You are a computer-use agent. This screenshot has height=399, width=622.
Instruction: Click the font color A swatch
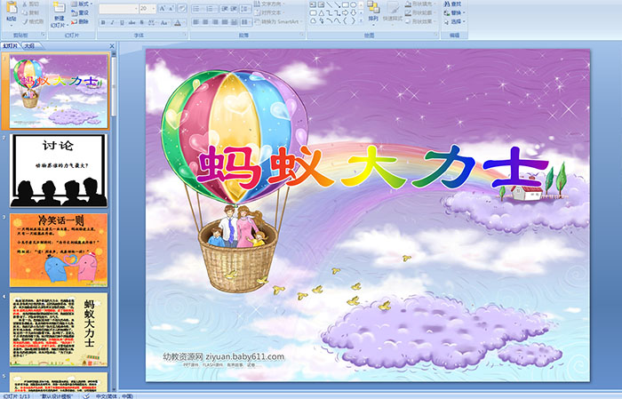(x=178, y=22)
